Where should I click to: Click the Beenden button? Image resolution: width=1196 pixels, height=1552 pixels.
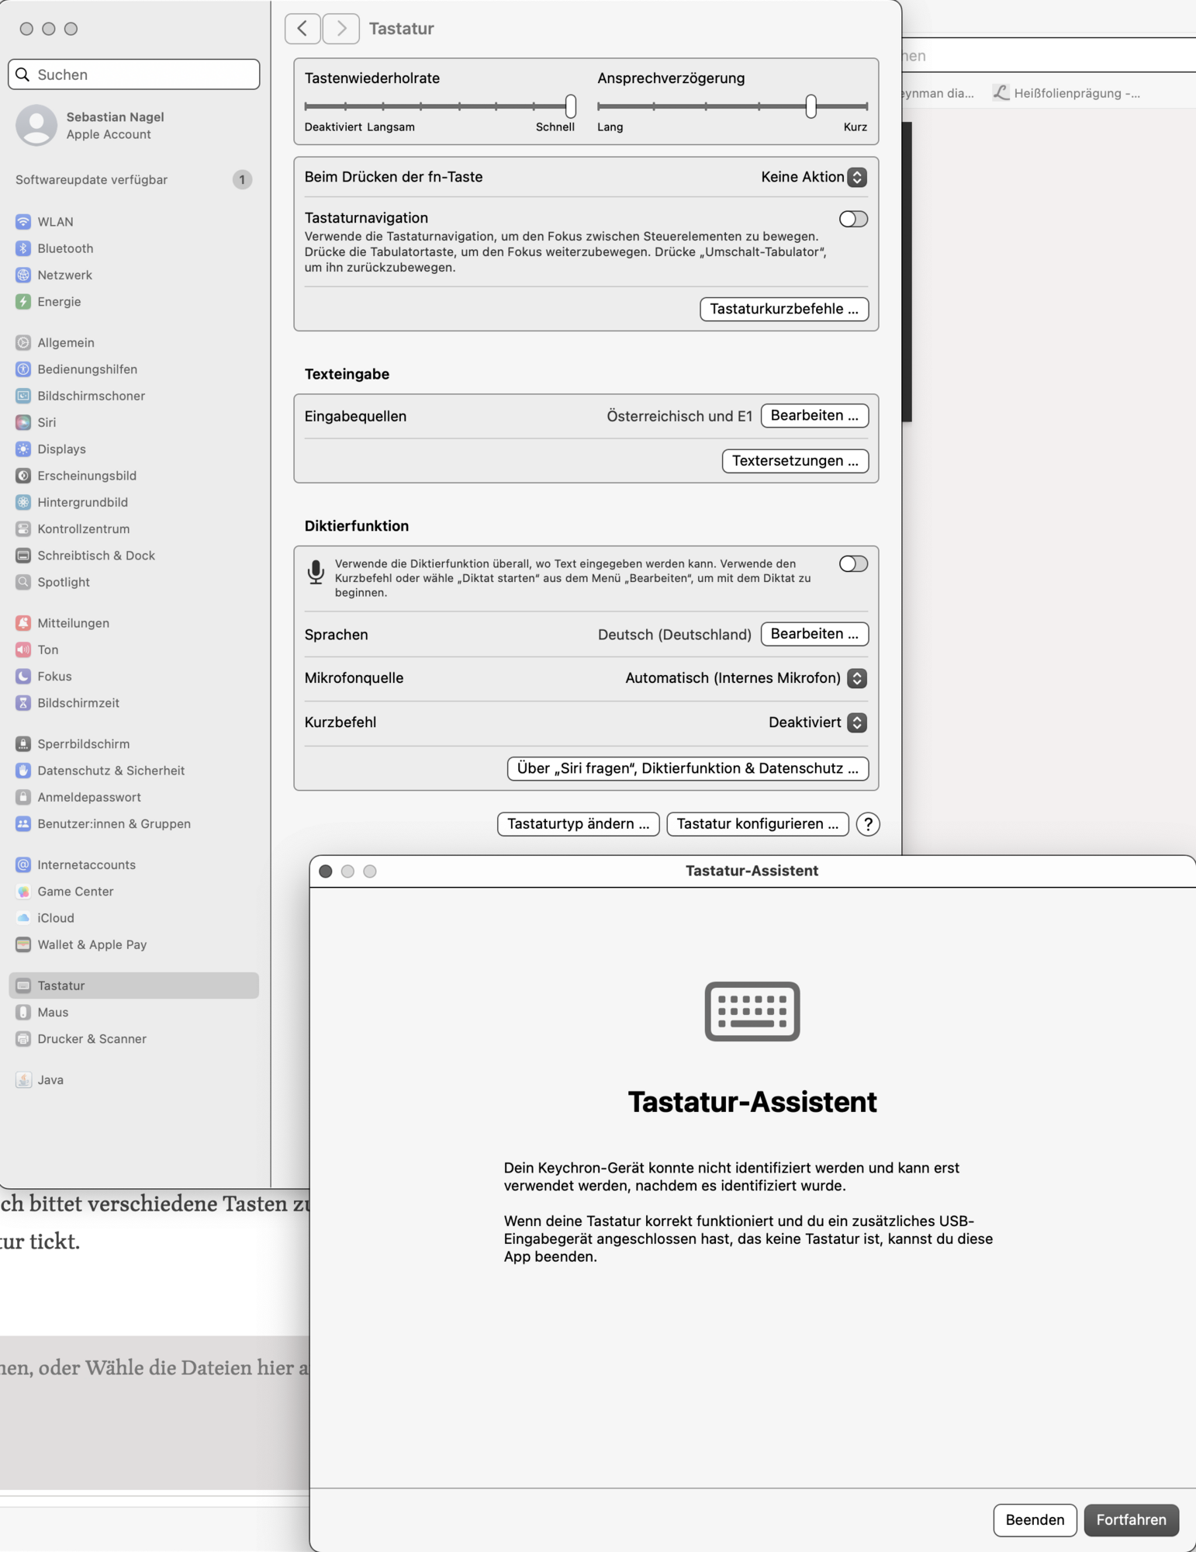(x=1035, y=1520)
